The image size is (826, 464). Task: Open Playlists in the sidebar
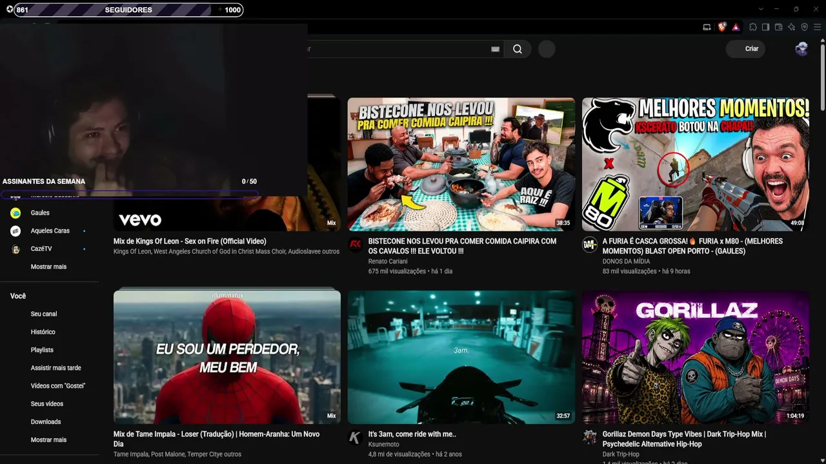coord(42,350)
